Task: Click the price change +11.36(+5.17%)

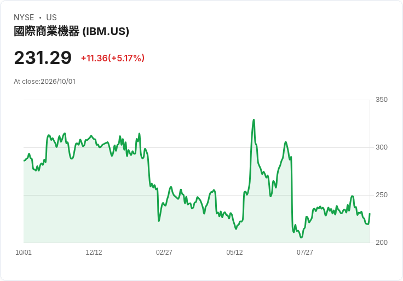Action: click(x=113, y=58)
